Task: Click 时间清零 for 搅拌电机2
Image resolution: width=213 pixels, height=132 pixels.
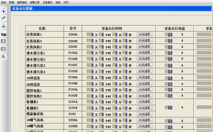Action: click(x=144, y=96)
